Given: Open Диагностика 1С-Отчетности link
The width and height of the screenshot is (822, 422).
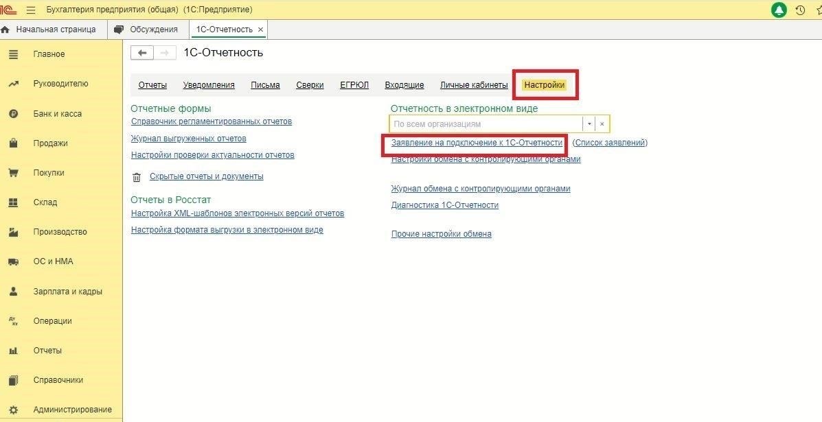Looking at the screenshot, I should click(x=445, y=205).
